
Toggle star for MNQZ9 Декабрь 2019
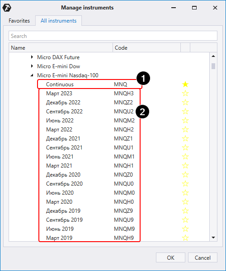pos(185,210)
